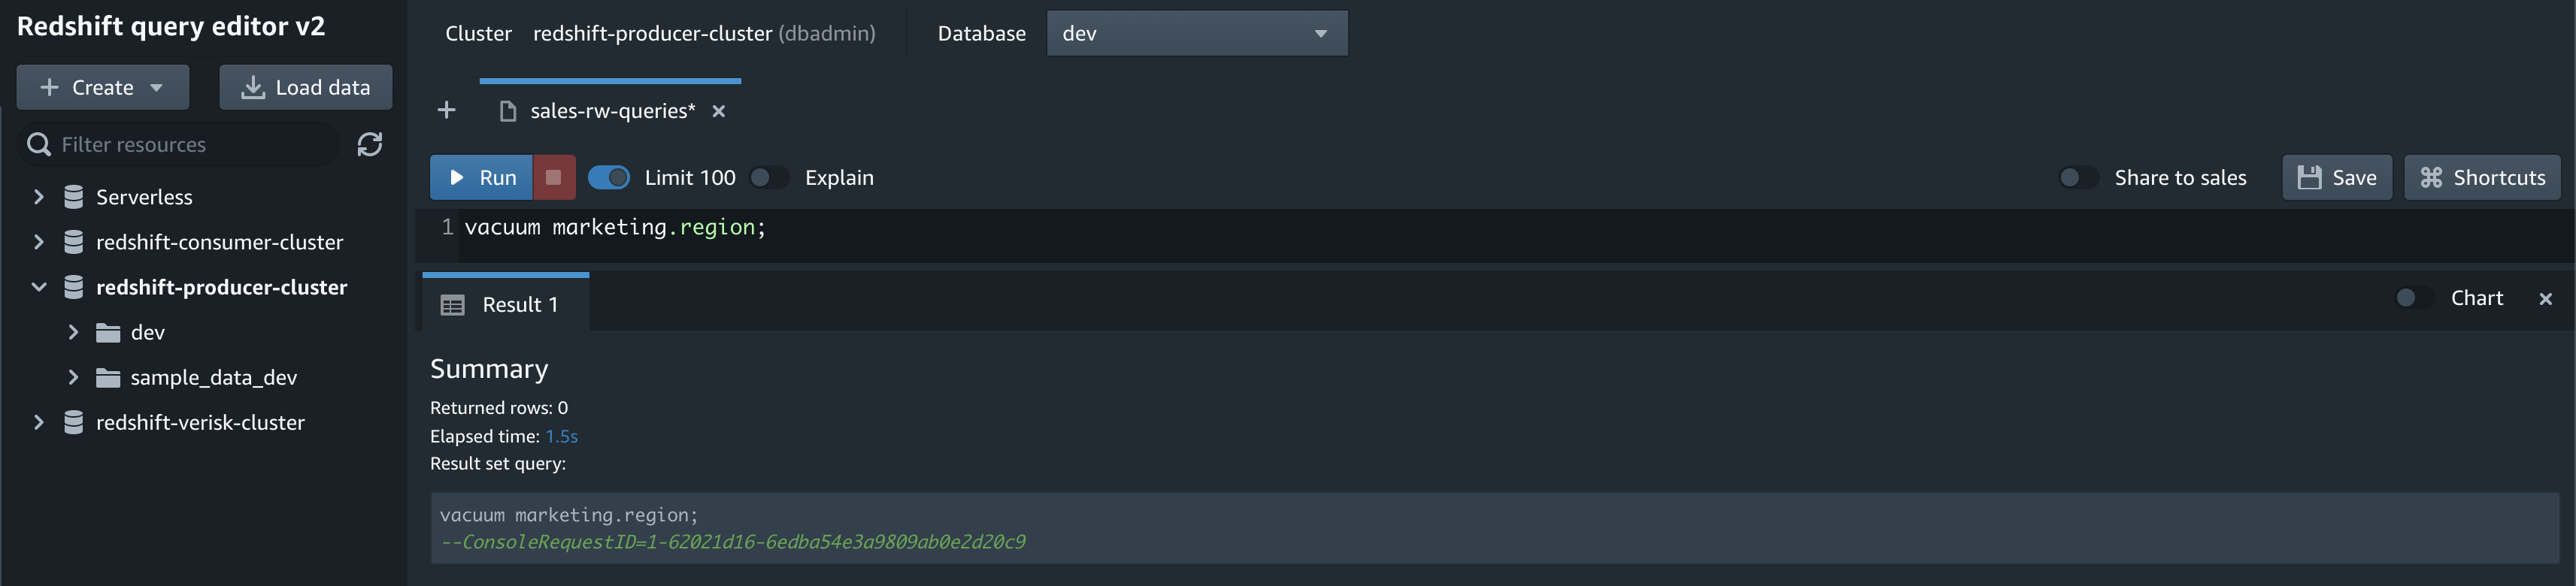Click the dev folder icon in tree
The height and width of the screenshot is (586, 2576).
click(108, 332)
